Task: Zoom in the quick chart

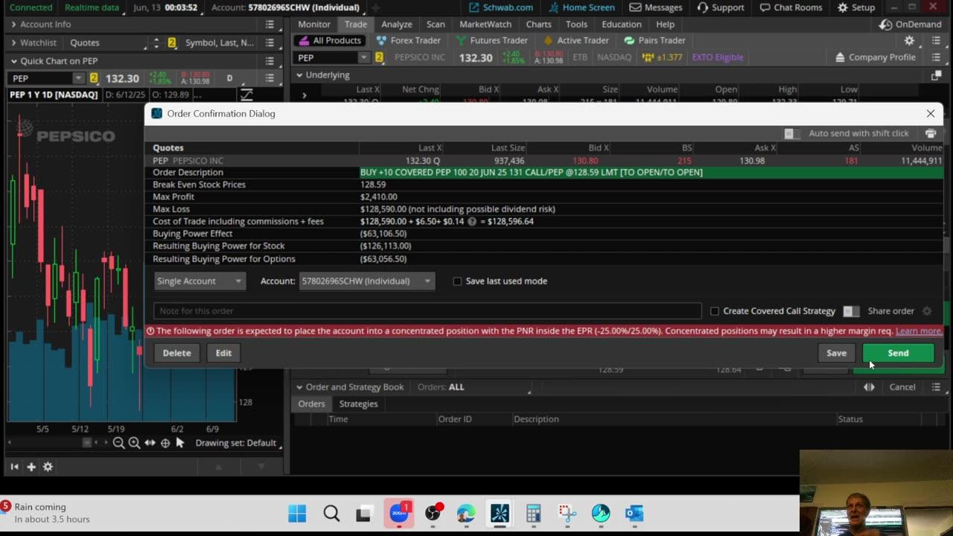Action: click(134, 443)
